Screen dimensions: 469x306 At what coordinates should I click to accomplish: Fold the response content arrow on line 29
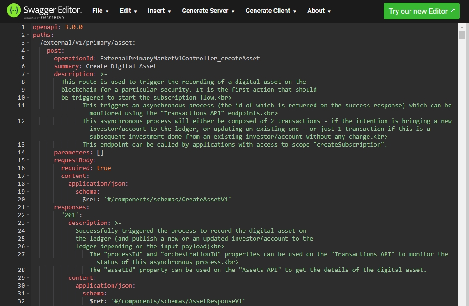tap(28, 278)
